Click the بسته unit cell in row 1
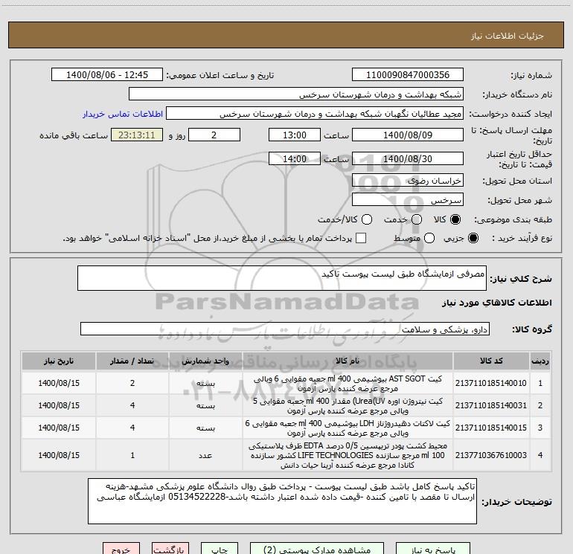 (x=205, y=383)
